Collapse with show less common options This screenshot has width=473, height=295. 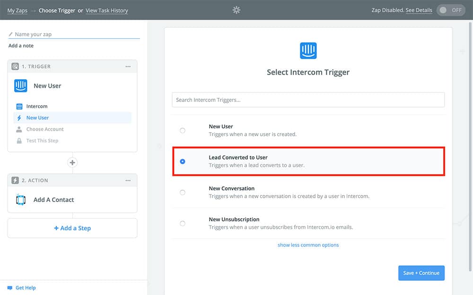308,245
